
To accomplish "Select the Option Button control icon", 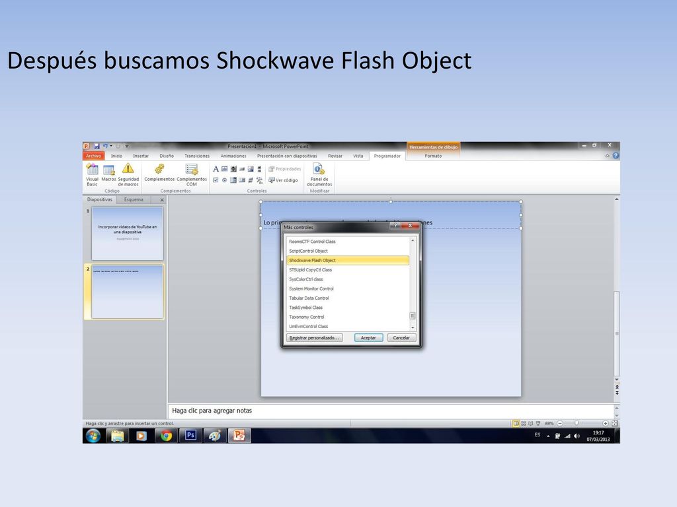I will (x=225, y=180).
